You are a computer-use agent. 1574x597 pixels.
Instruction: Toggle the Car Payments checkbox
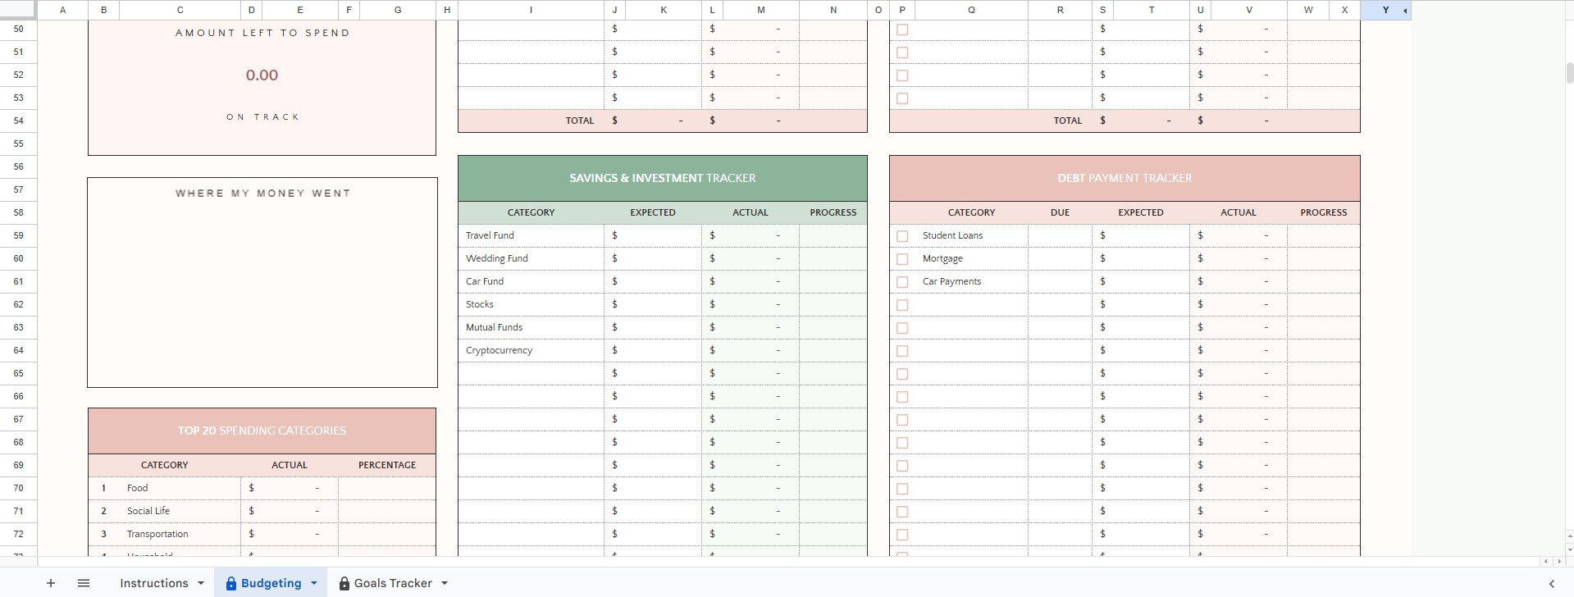[902, 282]
